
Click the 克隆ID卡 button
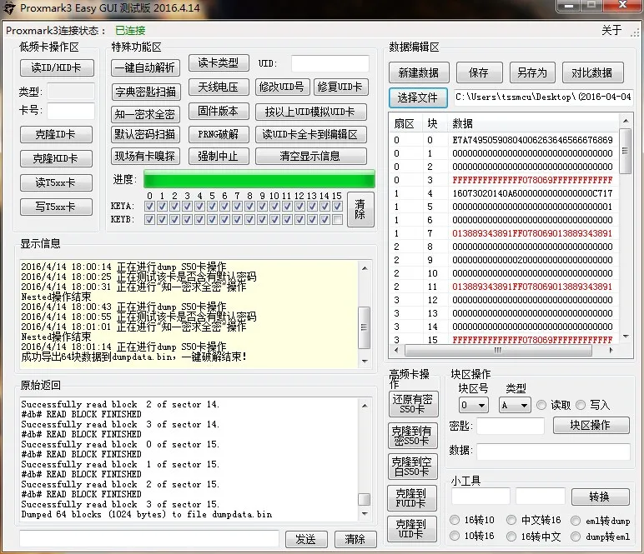tap(56, 134)
